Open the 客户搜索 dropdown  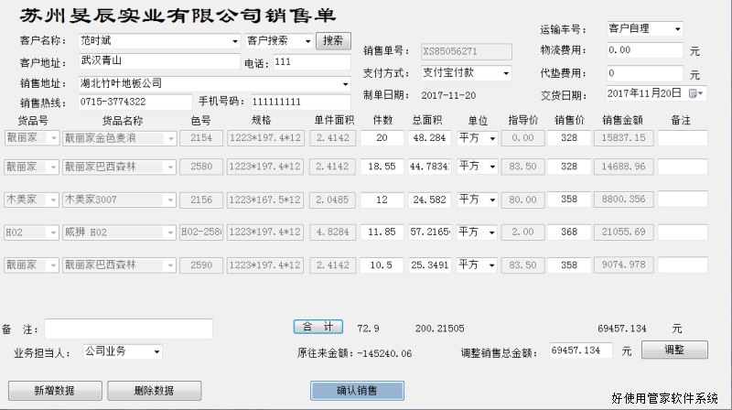(307, 41)
